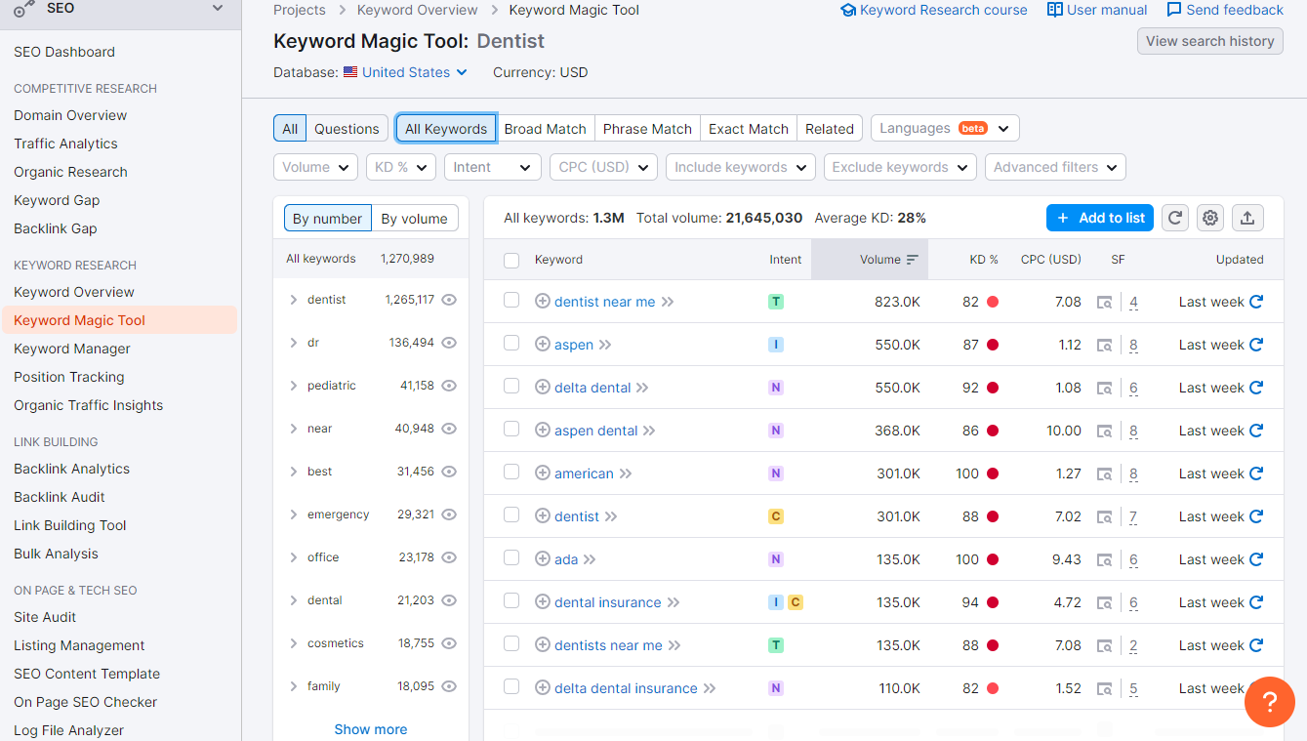
Task: Click the SF count 4 for dentist near me
Action: (1133, 302)
